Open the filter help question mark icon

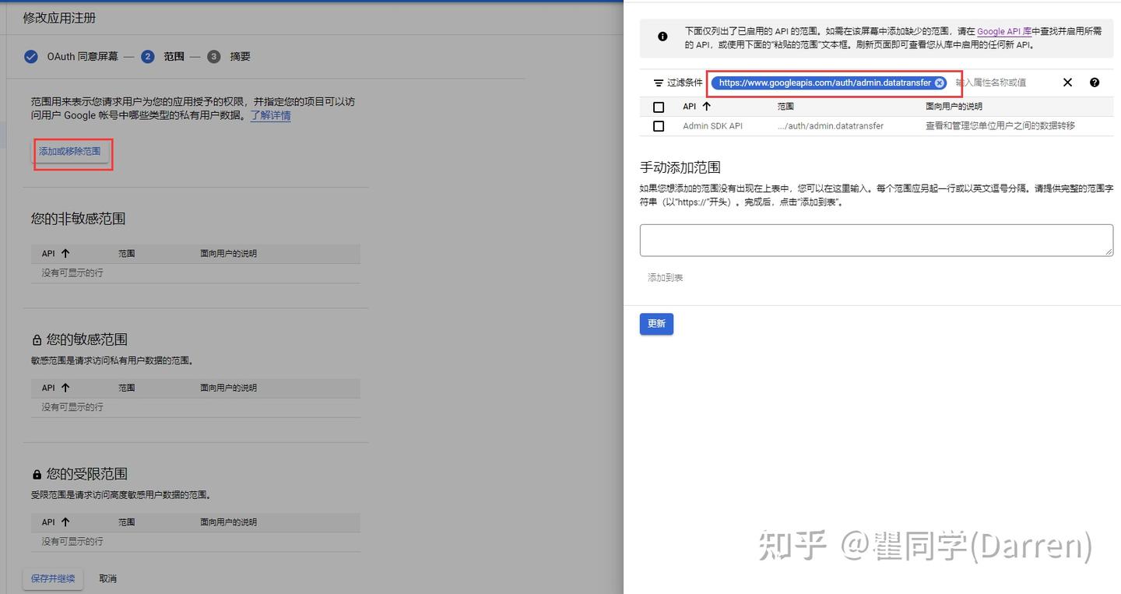tap(1095, 83)
